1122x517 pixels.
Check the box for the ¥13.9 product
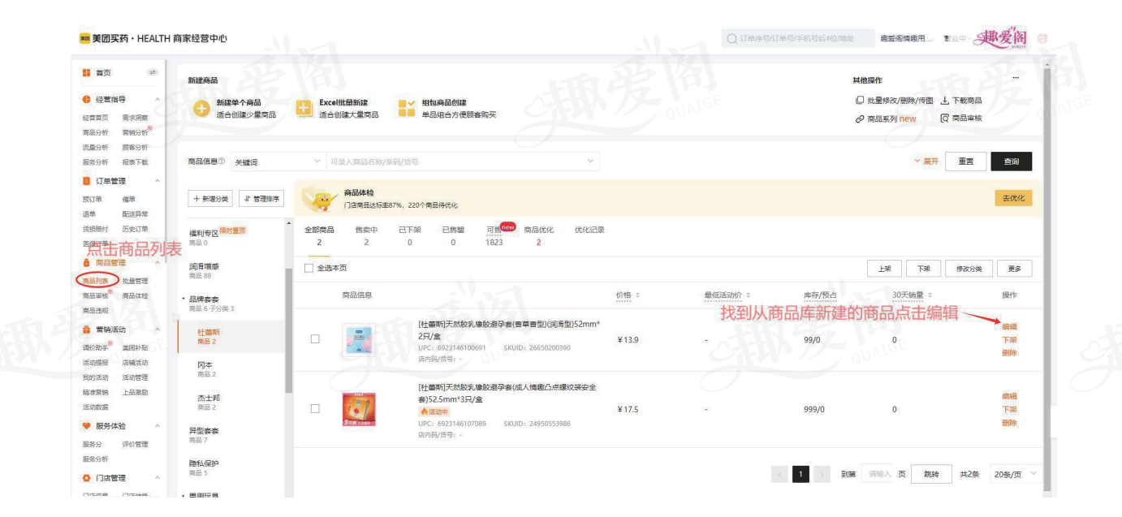[315, 339]
